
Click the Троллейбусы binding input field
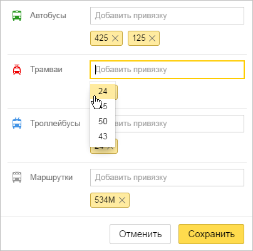pos(180,124)
